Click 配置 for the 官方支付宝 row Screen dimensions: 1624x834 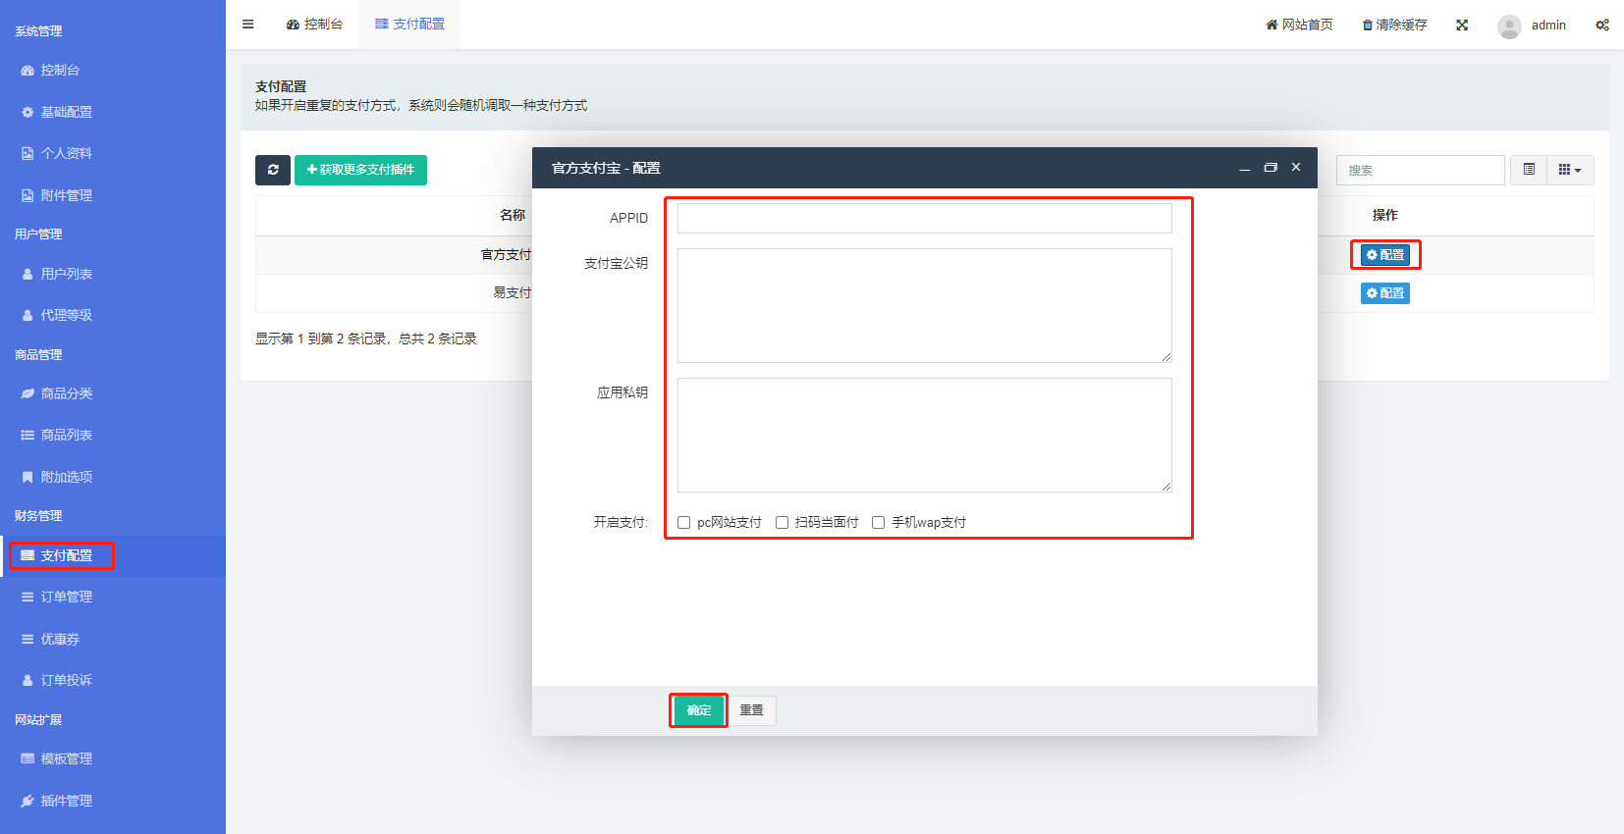click(x=1385, y=255)
